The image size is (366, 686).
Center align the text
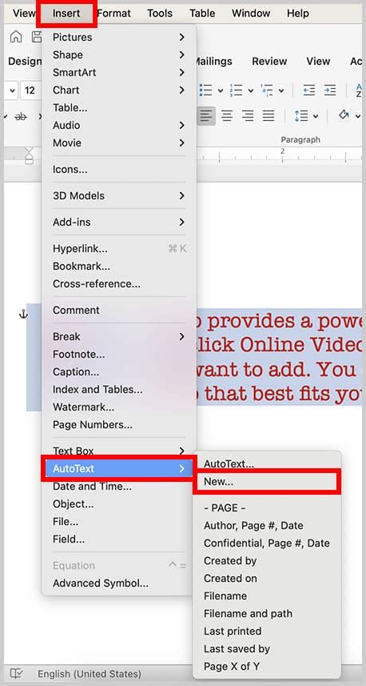(227, 116)
